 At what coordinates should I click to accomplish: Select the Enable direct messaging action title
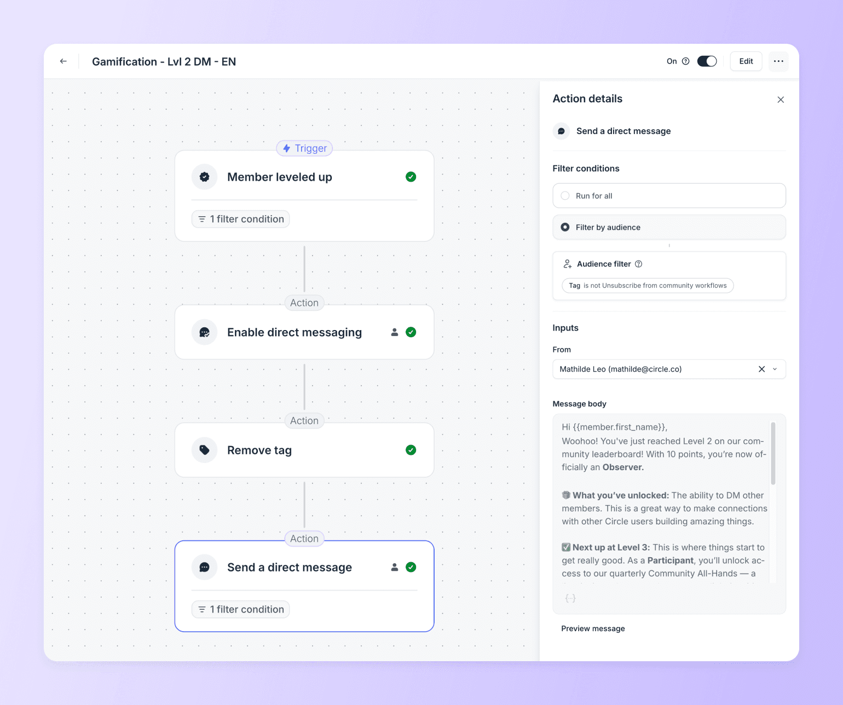click(295, 332)
